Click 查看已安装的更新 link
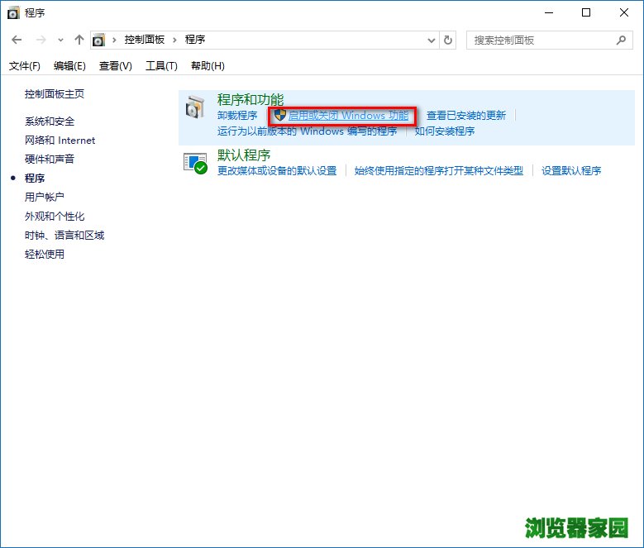This screenshot has width=644, height=548. click(x=466, y=116)
